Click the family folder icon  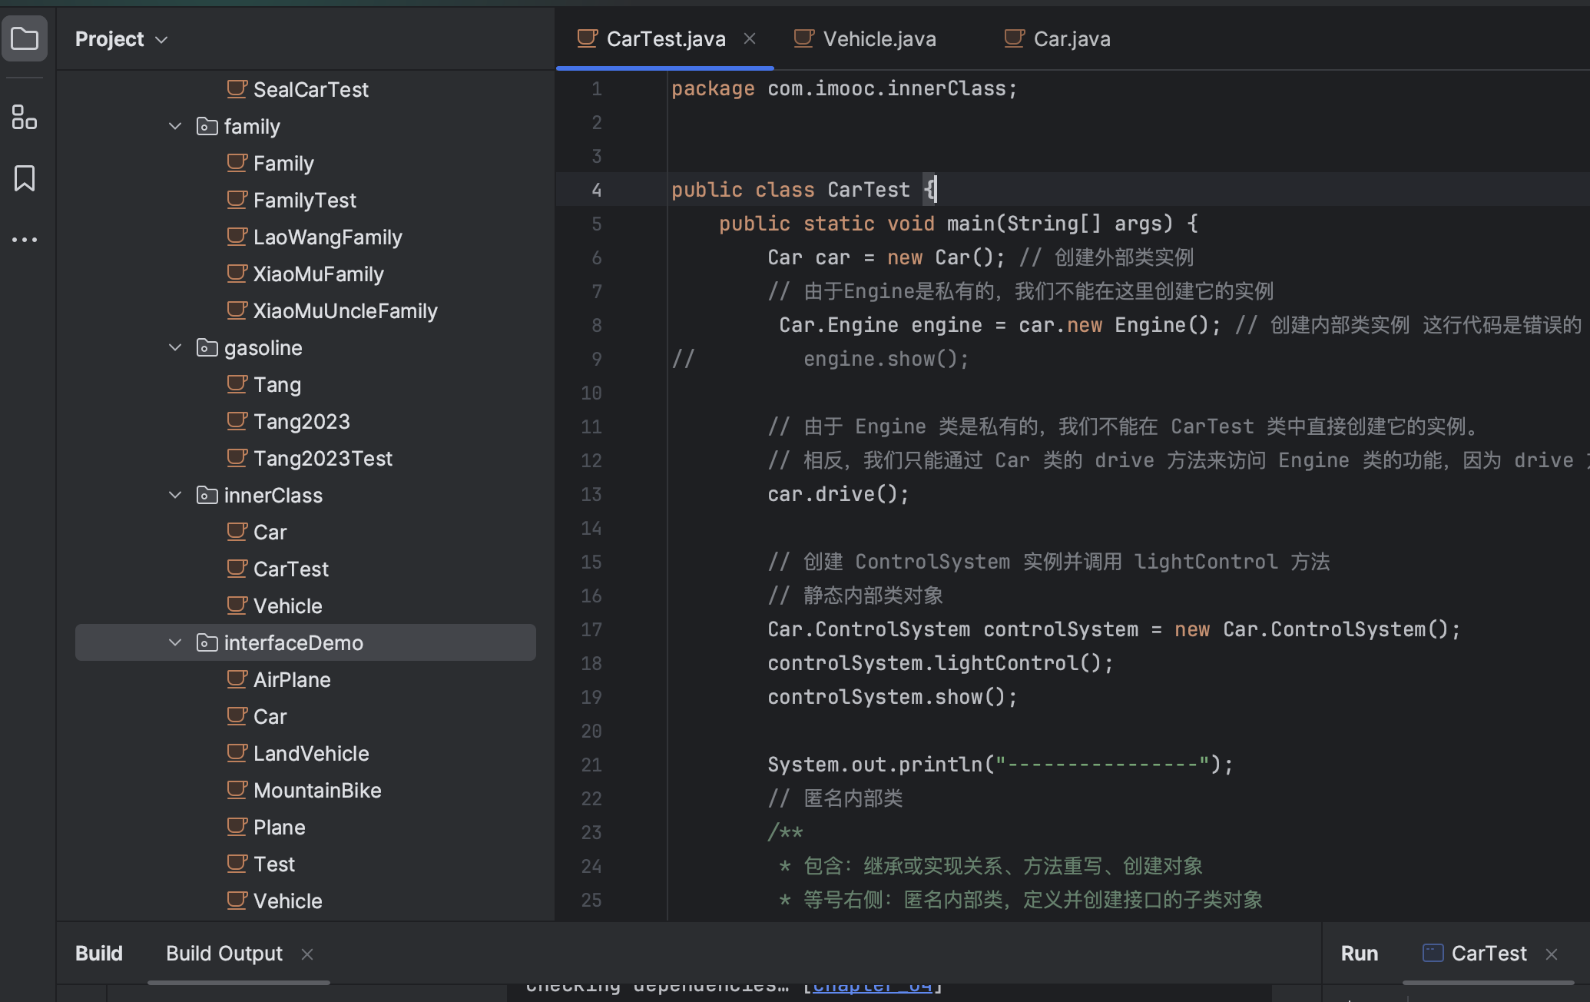pos(207,126)
